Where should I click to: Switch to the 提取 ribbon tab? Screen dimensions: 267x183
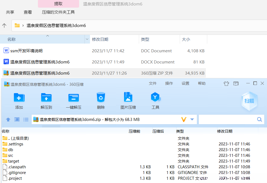point(58,4)
